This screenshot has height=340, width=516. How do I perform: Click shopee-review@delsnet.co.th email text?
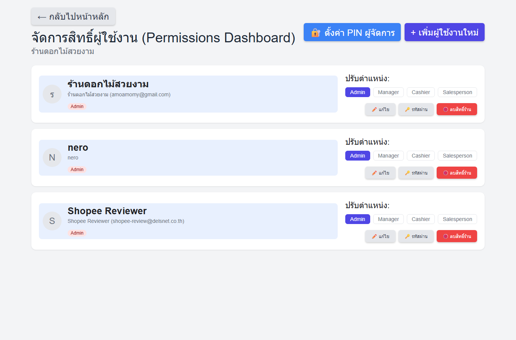click(147, 221)
